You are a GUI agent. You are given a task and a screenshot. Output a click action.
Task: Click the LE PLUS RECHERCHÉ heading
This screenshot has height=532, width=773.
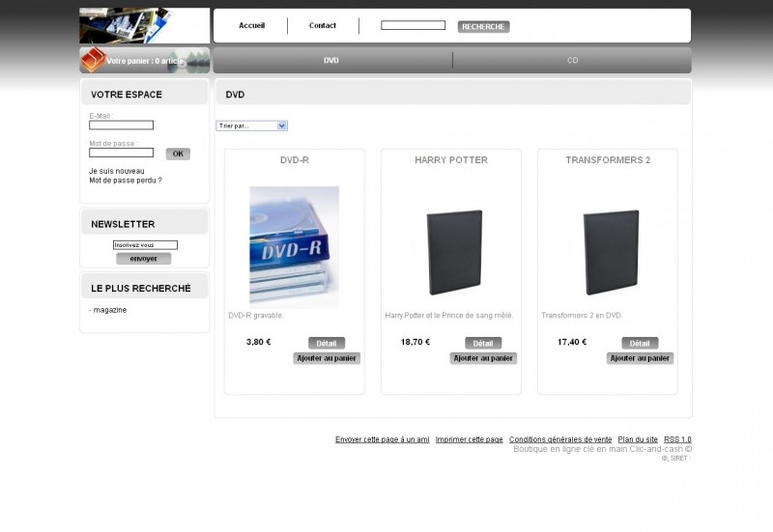(x=140, y=288)
